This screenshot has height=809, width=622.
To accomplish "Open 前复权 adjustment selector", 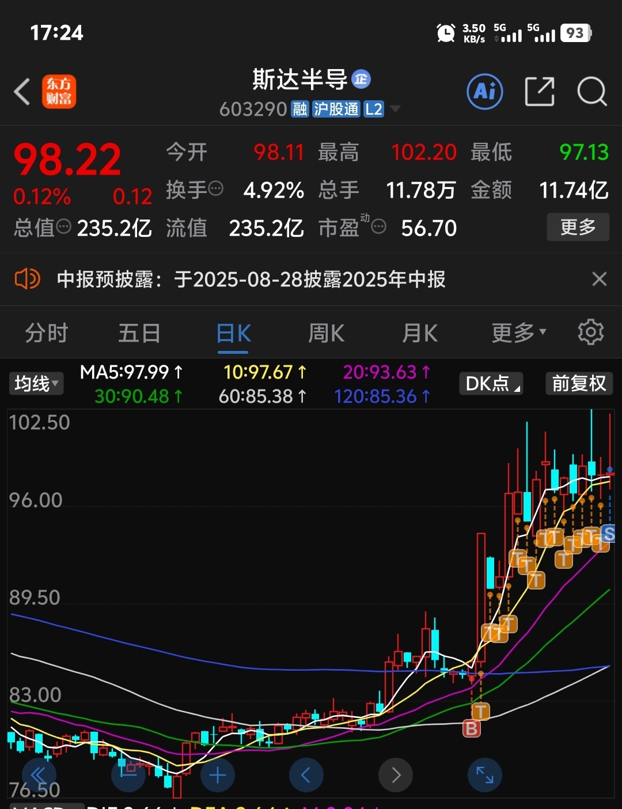I will tap(579, 383).
